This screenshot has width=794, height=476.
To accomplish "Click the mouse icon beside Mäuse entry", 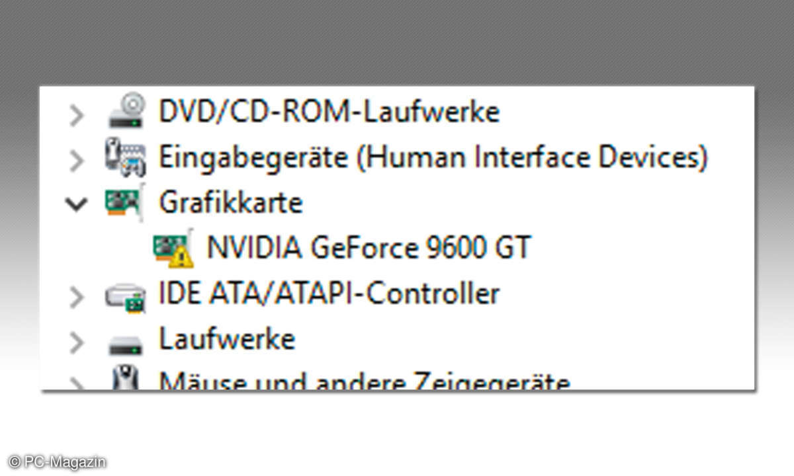I will [x=124, y=379].
